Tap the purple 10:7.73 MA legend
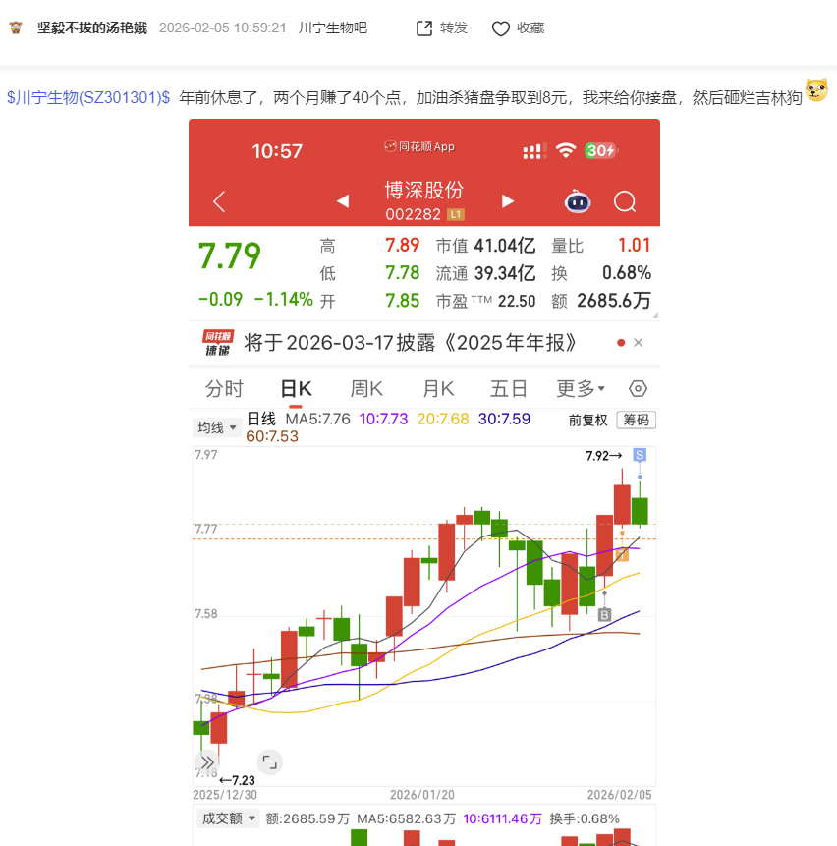837x846 pixels. [383, 420]
